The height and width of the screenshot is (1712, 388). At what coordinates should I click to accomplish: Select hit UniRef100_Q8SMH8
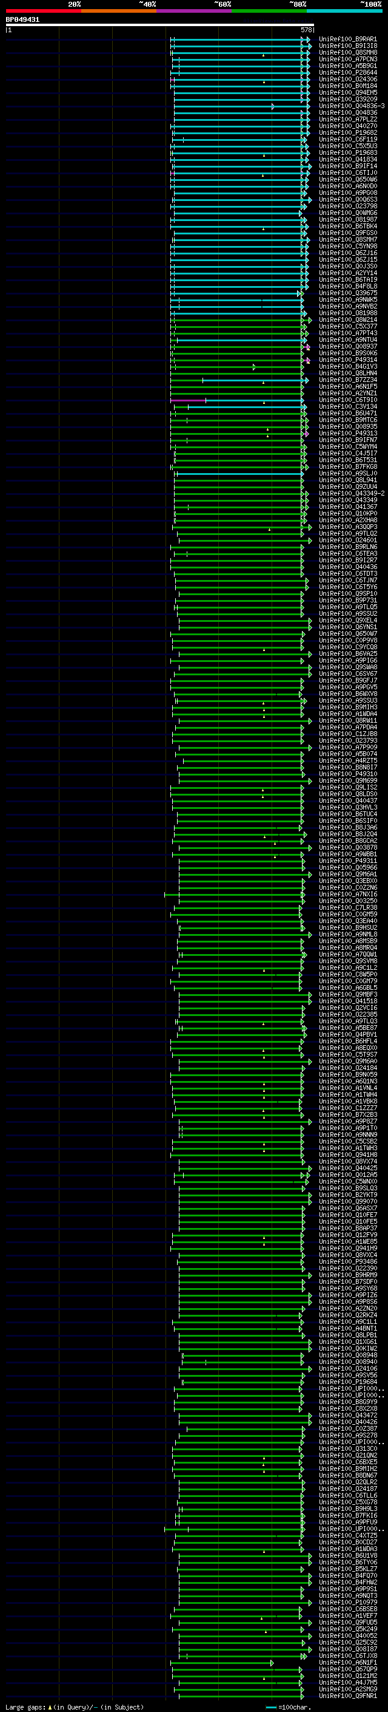click(x=347, y=52)
